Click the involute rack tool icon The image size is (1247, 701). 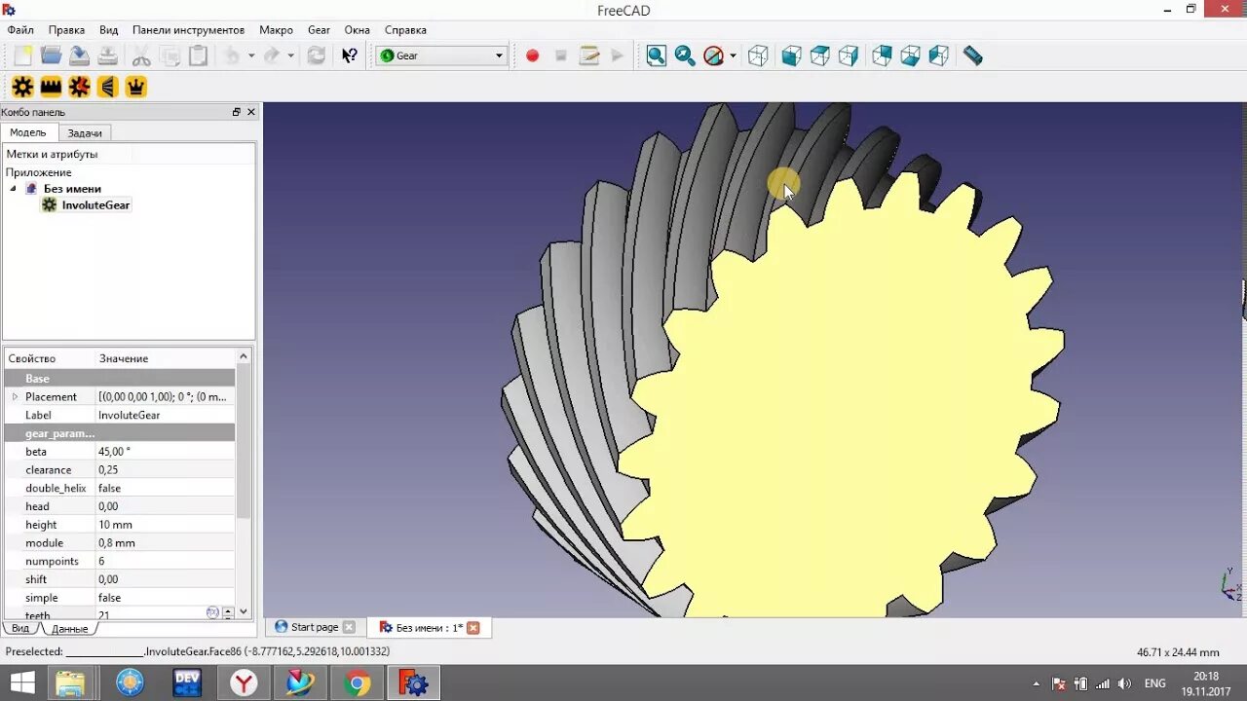tap(51, 87)
